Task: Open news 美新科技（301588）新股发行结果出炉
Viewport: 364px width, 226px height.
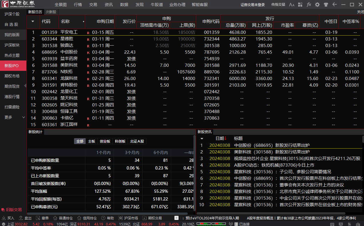Action: (x=272, y=152)
